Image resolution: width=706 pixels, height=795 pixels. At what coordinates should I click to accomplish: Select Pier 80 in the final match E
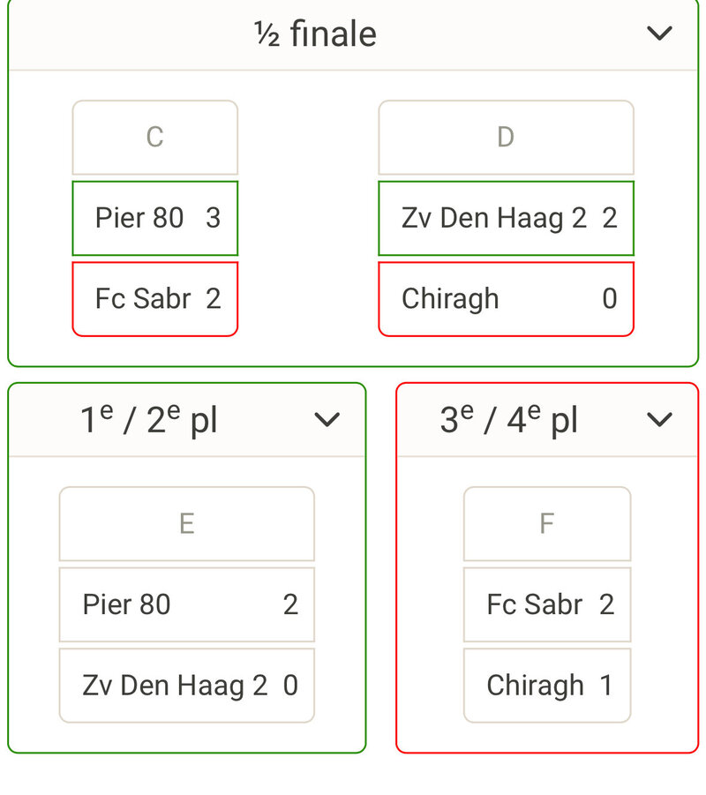126,604
